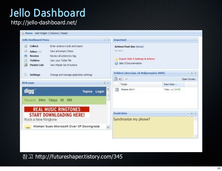Click the Jello.5 Documentation globe icon
Screen dimensions: 222x171
(x=116, y=63)
